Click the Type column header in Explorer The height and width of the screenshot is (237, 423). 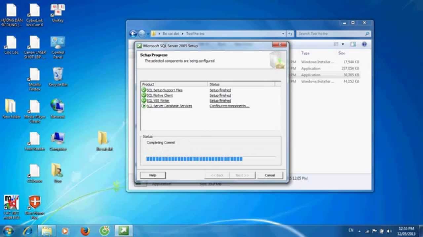coord(305,53)
